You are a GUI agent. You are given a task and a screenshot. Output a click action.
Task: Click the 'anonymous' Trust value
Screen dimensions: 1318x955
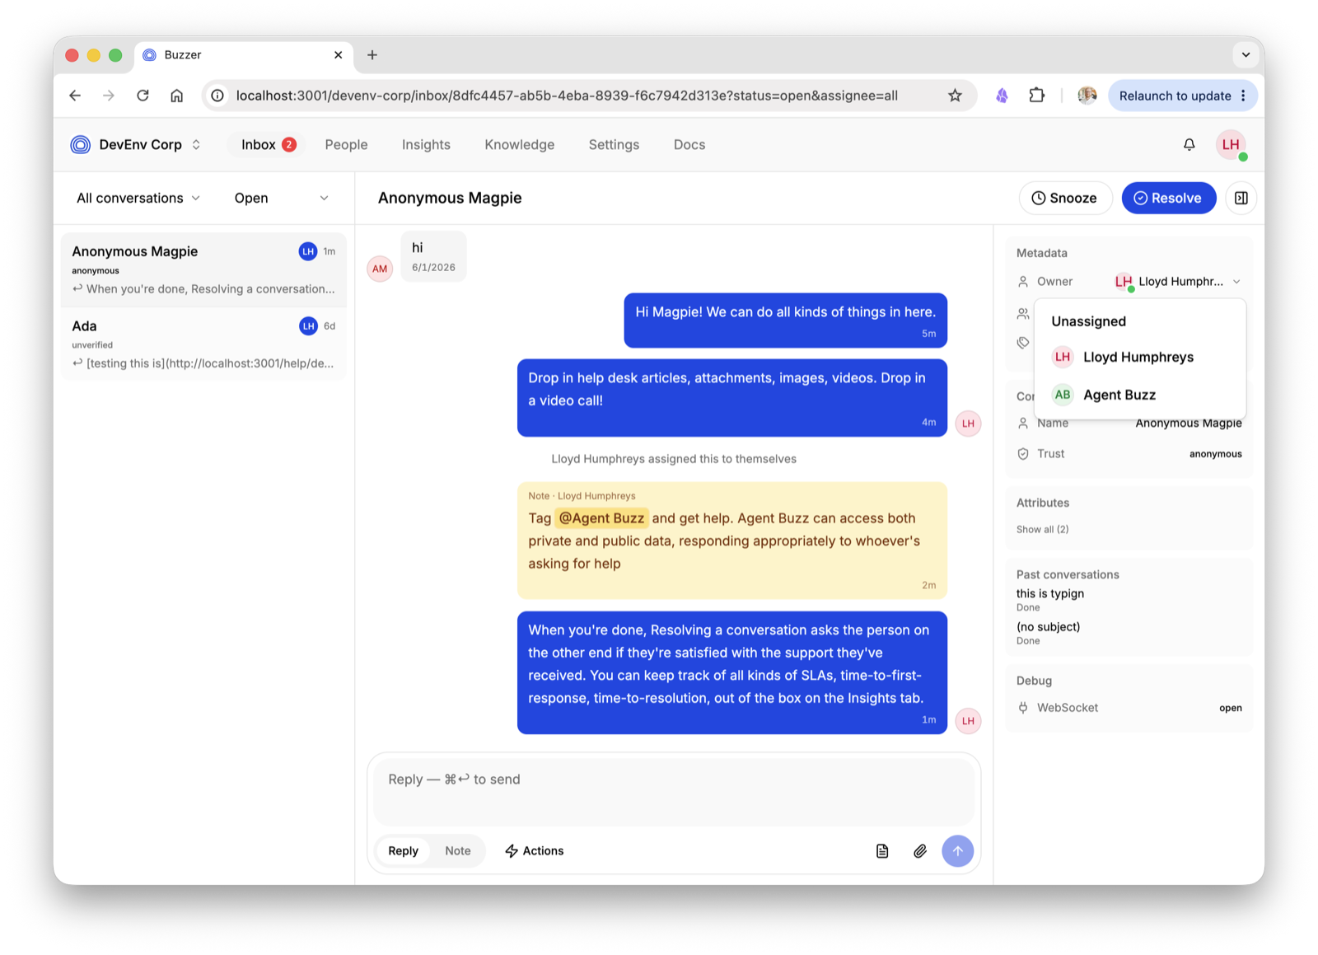[x=1215, y=454]
